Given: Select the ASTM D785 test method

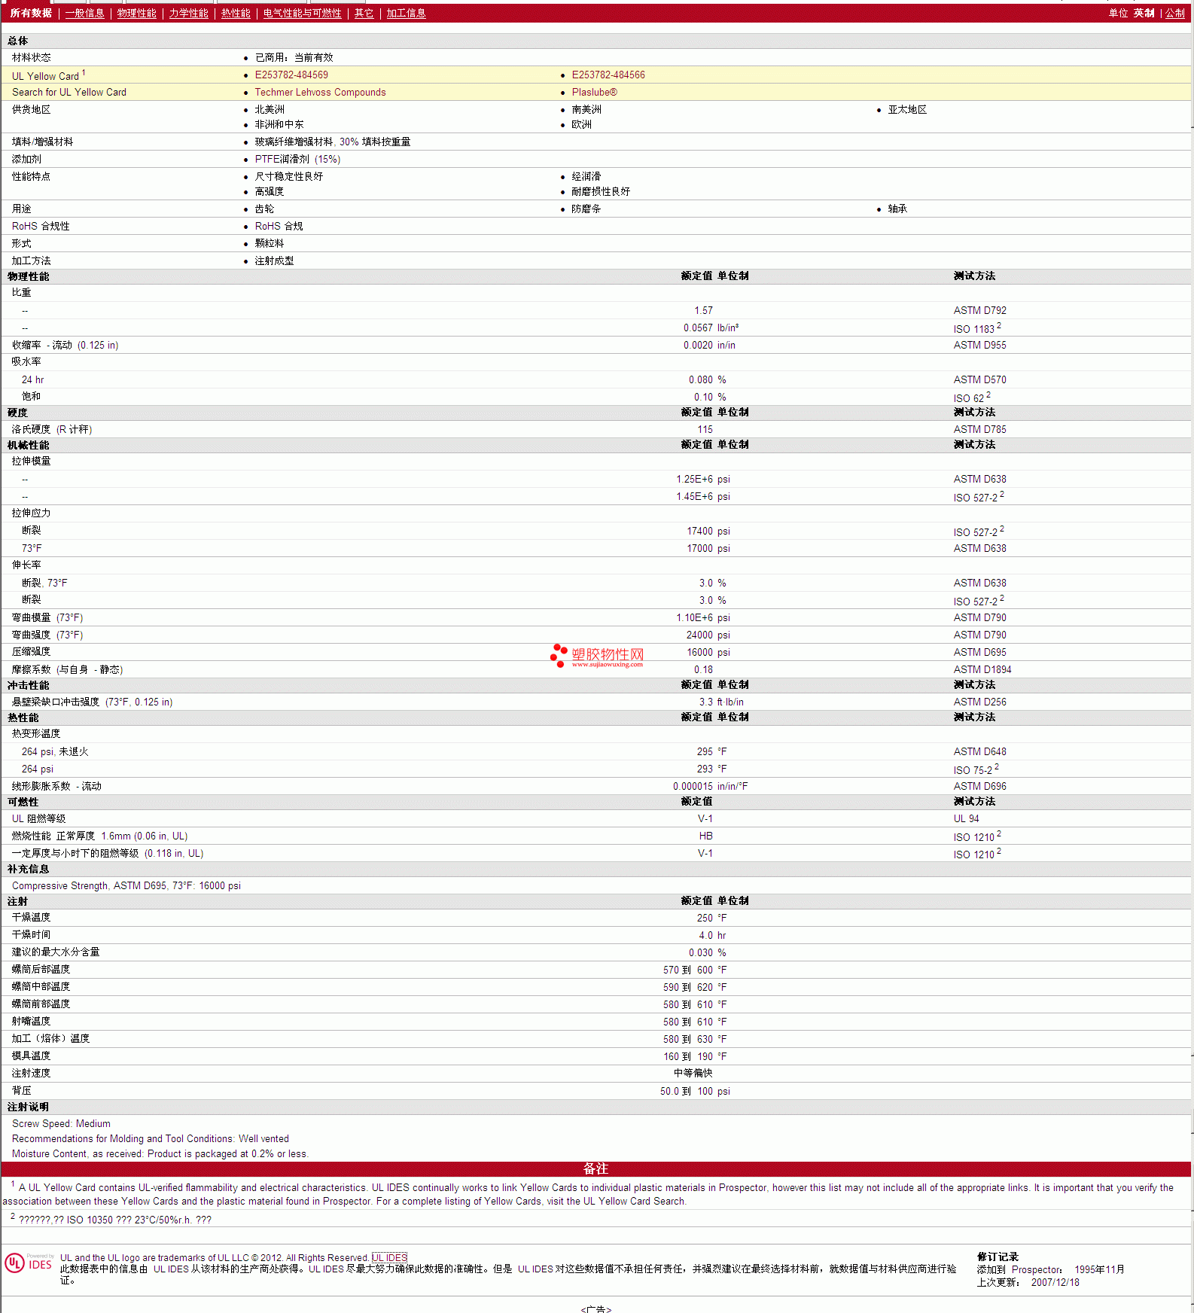Looking at the screenshot, I should 979,429.
